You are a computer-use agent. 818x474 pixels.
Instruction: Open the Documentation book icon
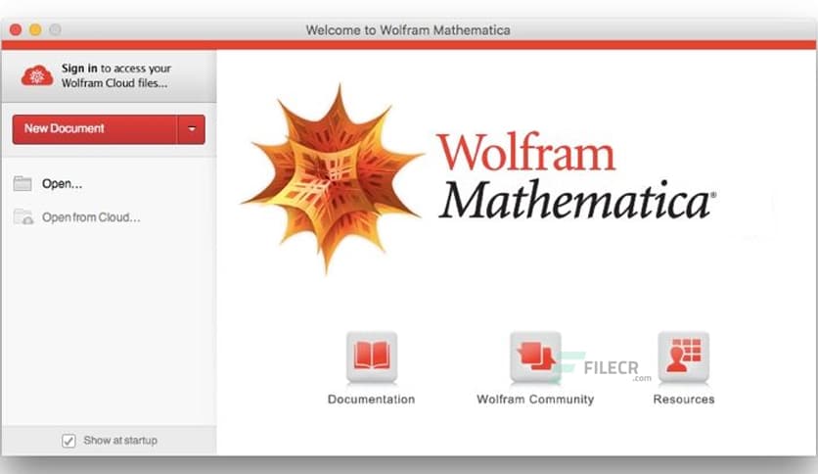372,357
